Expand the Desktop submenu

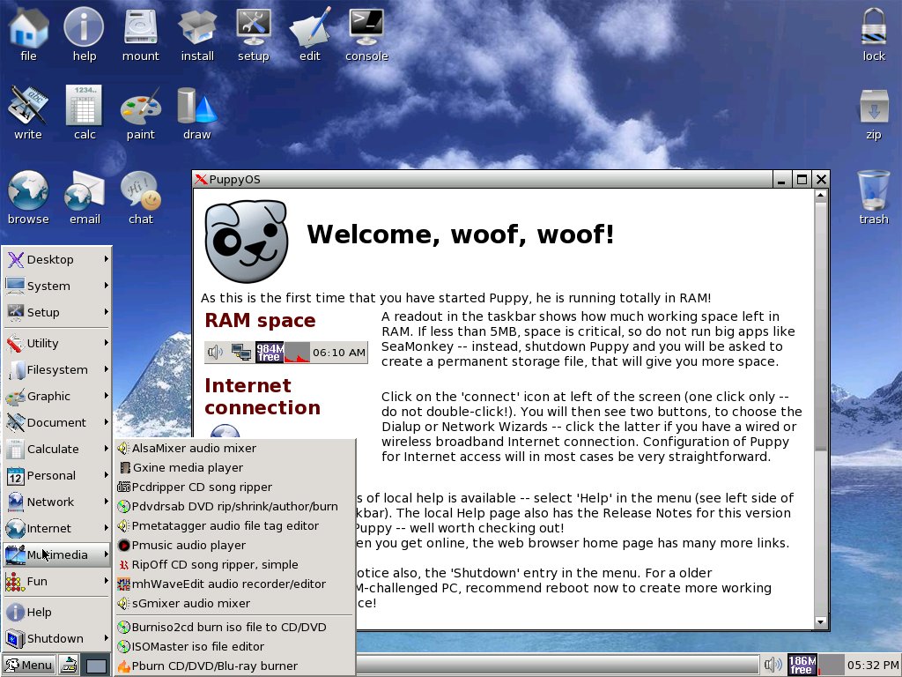[x=56, y=260]
